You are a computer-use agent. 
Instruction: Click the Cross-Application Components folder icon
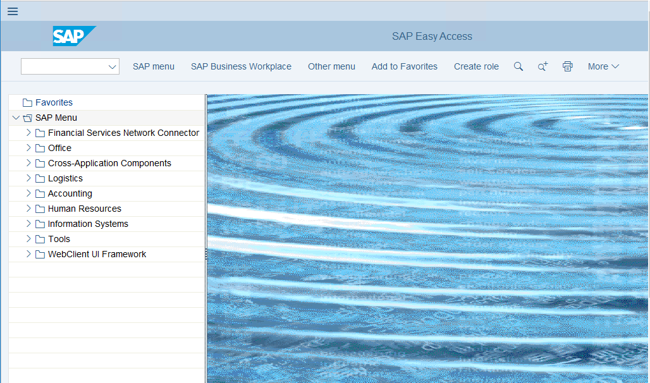pyautogui.click(x=40, y=163)
